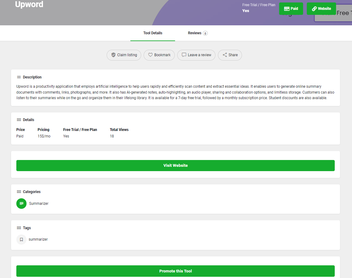Click the Claim listing button

[124, 55]
